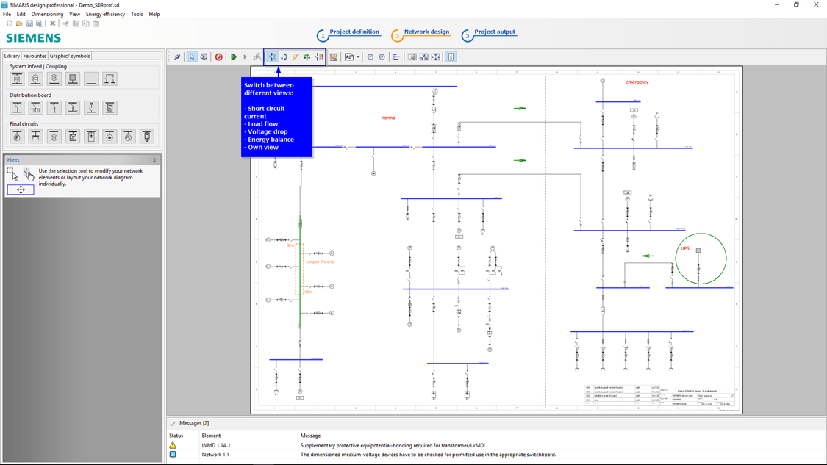Switch to the Favourites tab
The height and width of the screenshot is (465, 827).
pos(35,56)
